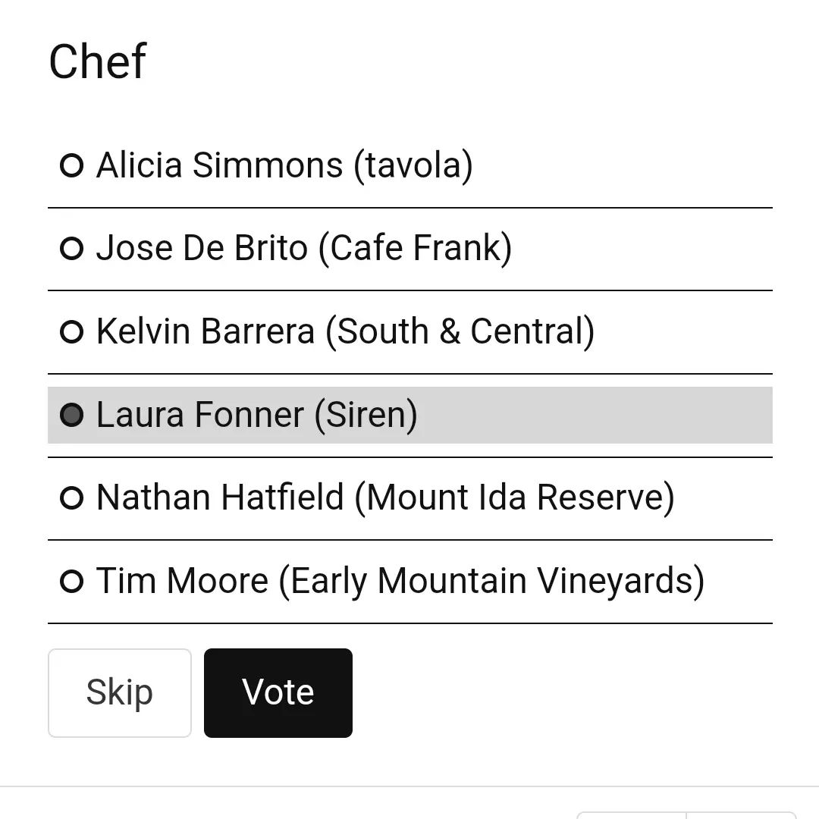
Task: Select Tim Moore's radio circle
Action: (71, 581)
